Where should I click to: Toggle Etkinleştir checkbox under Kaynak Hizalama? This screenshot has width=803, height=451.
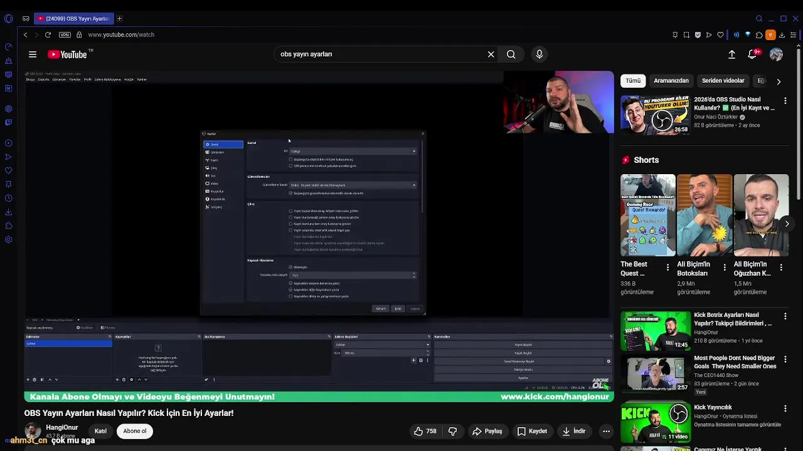tap(290, 267)
